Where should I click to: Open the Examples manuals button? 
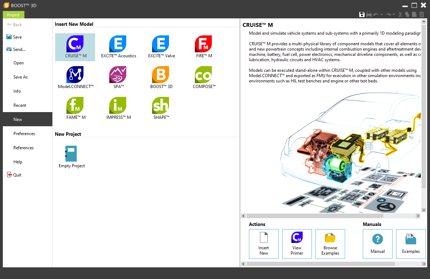point(411,244)
